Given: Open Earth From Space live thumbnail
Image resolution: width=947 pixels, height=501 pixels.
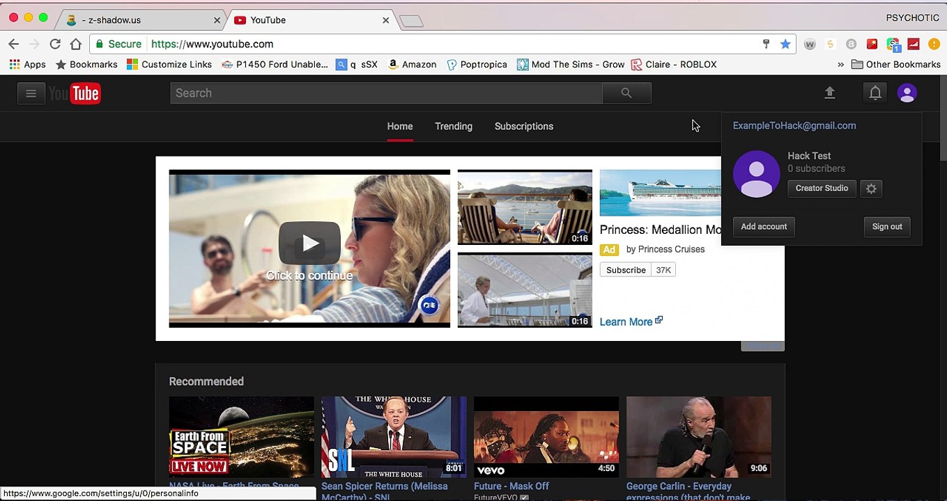Looking at the screenshot, I should click(x=241, y=437).
